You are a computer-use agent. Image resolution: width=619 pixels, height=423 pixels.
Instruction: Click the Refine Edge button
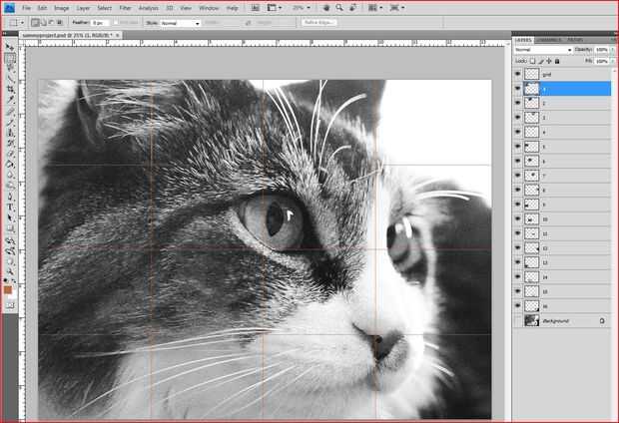click(x=319, y=23)
